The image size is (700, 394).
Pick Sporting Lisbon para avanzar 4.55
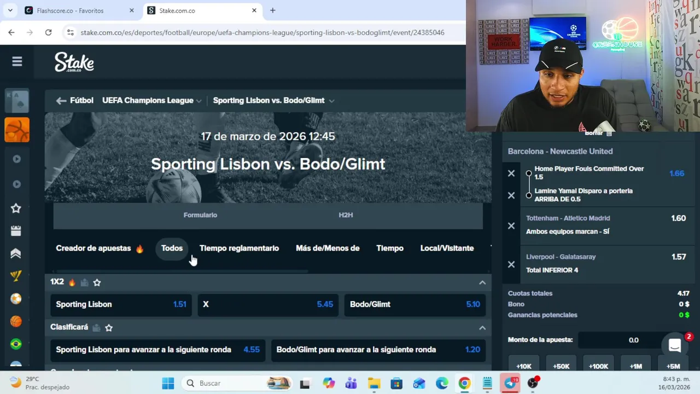[157, 350]
